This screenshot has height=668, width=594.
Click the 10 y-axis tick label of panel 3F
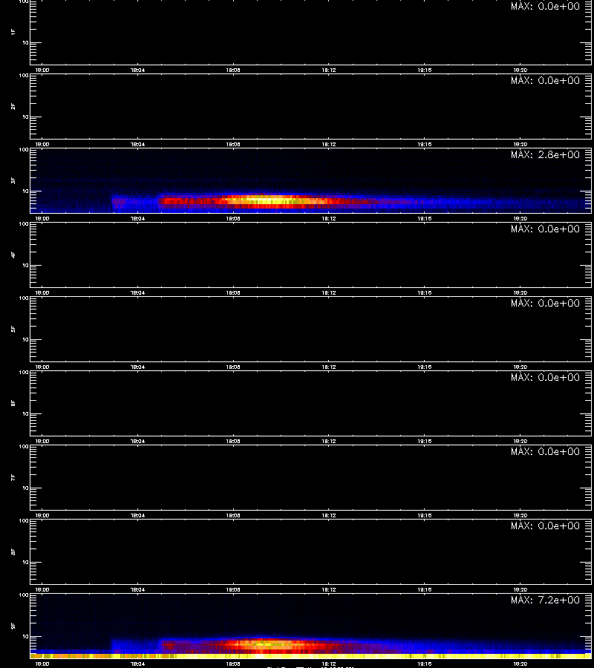(25, 191)
